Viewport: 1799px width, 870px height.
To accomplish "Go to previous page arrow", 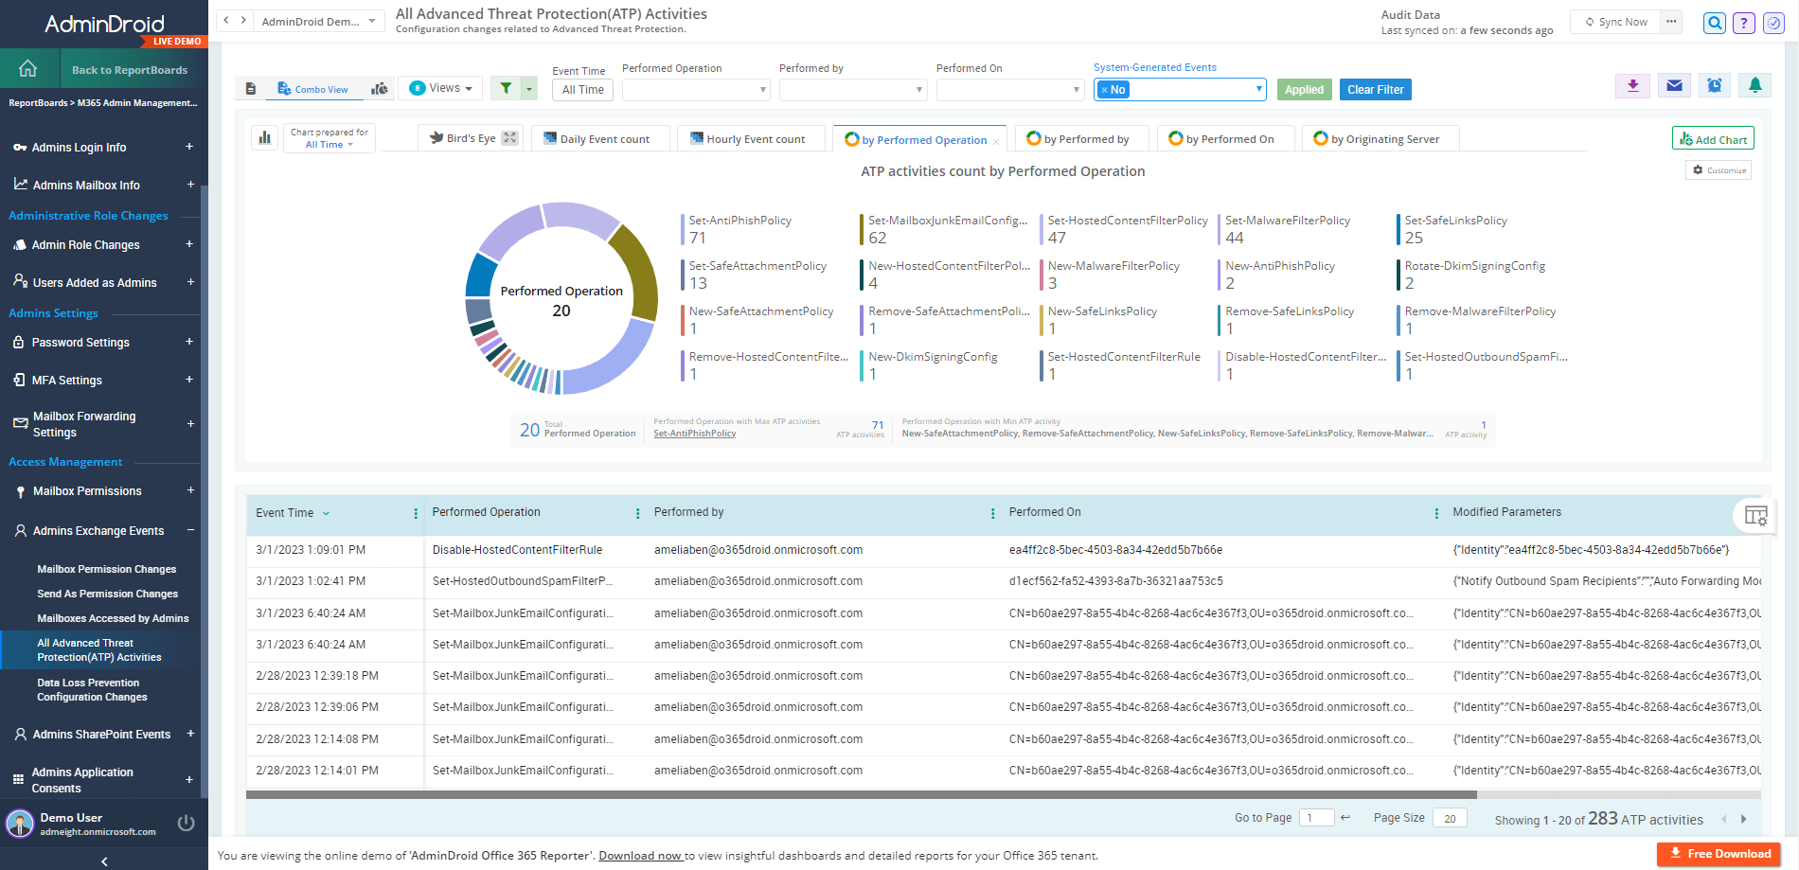I will [1723, 820].
